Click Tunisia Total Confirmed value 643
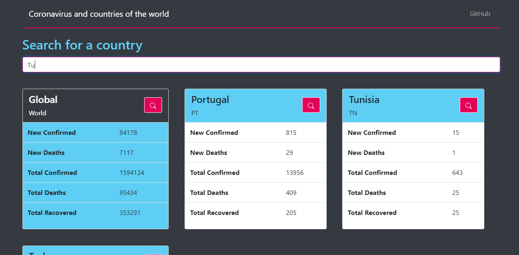Viewport: 519px width, 255px height. click(457, 173)
